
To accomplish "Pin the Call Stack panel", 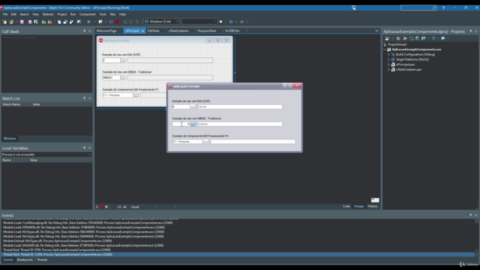I will [85, 31].
